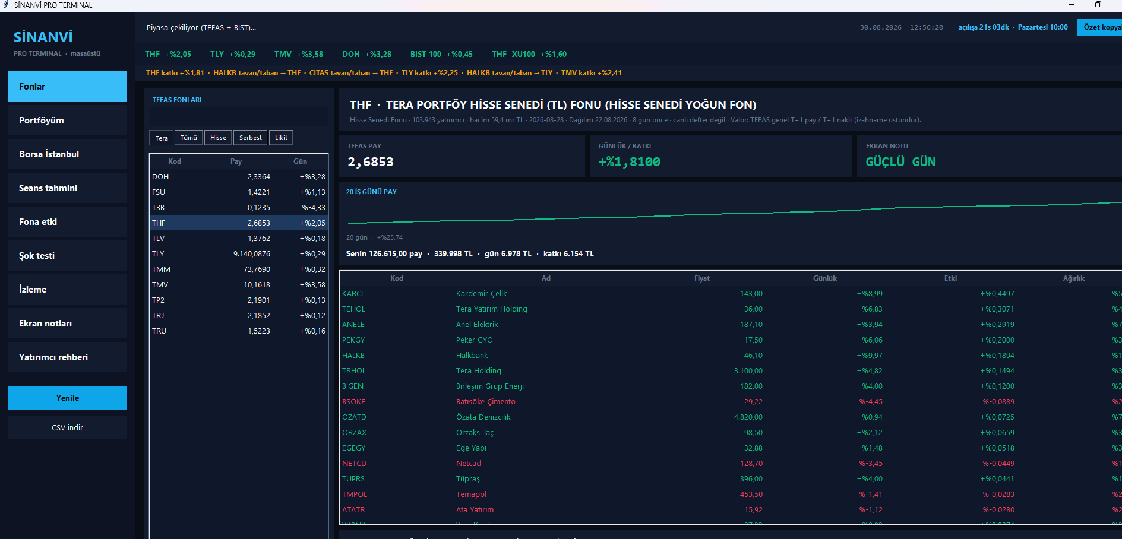Go to Portföyüm in the sidebar
The width and height of the screenshot is (1122, 539).
click(68, 121)
